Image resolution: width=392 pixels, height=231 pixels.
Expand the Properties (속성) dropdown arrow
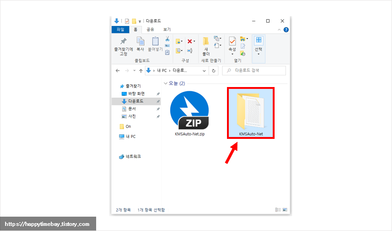[x=232, y=54]
